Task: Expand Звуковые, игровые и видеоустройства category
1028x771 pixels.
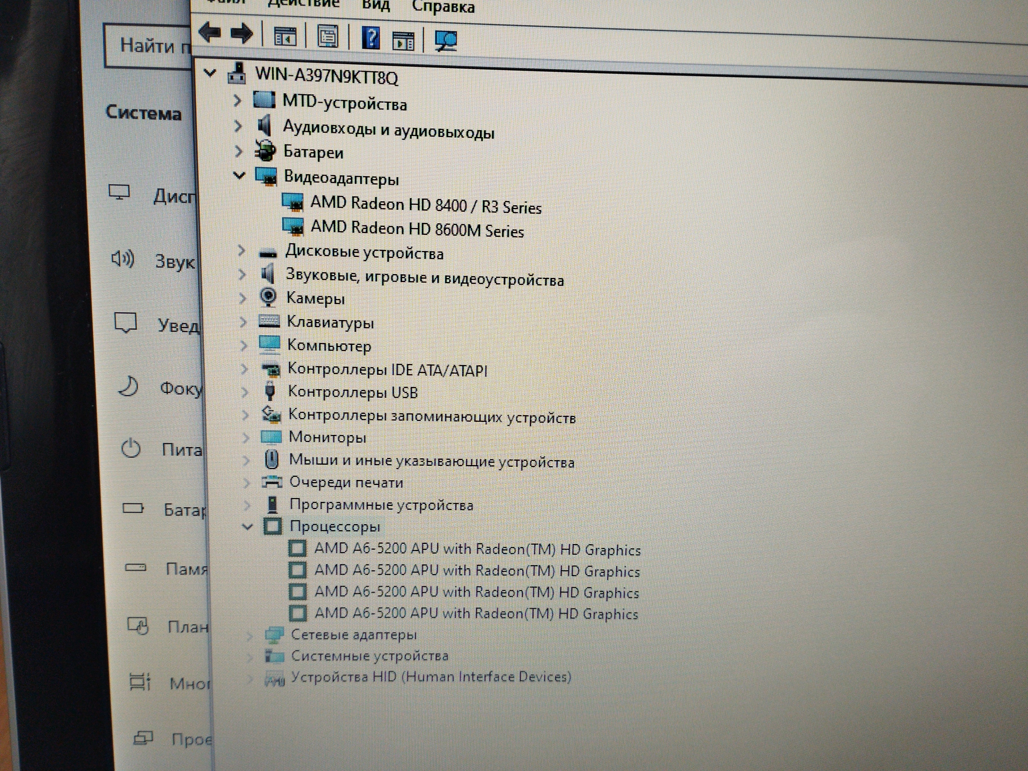Action: (242, 275)
